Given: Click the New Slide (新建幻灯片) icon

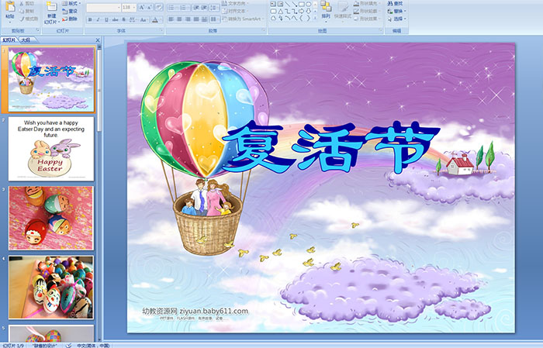Looking at the screenshot, I should 52,7.
